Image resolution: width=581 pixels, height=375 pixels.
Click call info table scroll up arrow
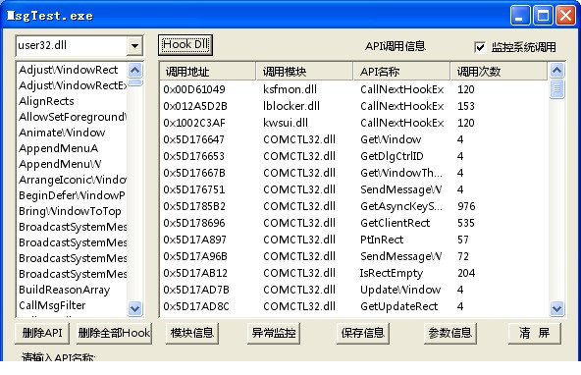click(557, 71)
